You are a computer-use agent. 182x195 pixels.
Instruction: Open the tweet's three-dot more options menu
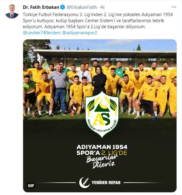click(174, 7)
